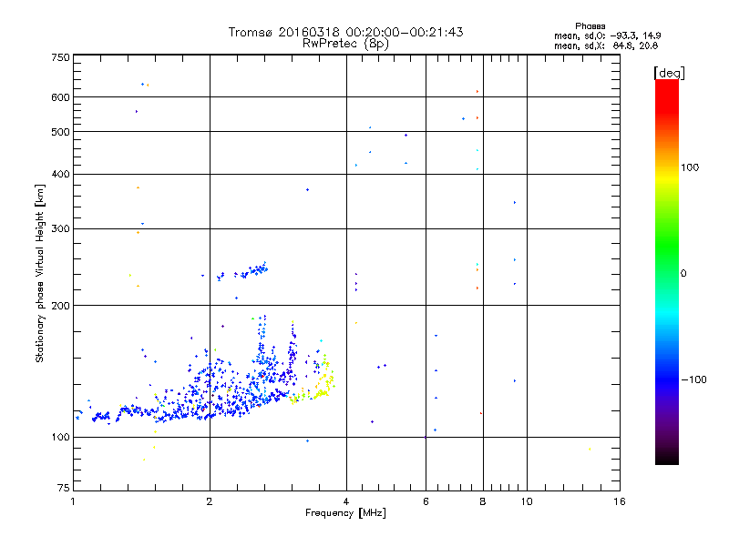Click the x-axis tick label '4'

[346, 501]
